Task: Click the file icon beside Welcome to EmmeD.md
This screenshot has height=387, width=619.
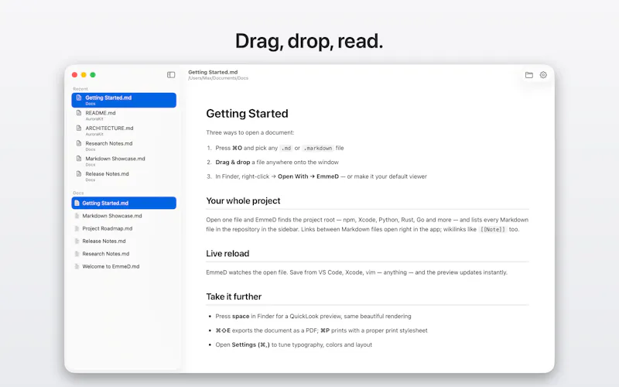Action: tap(77, 266)
